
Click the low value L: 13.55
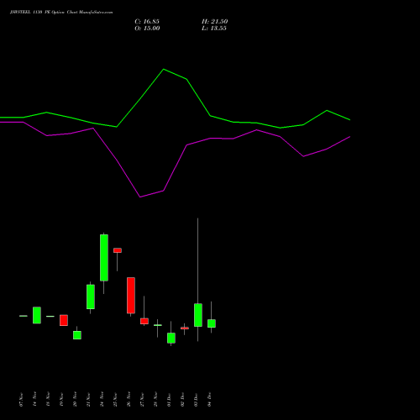pyautogui.click(x=214, y=29)
